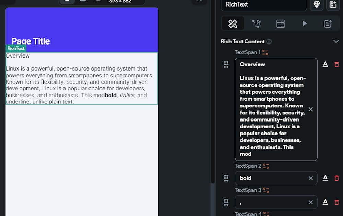Select the Linux paragraph rich text widget on canvas
The height and width of the screenshot is (216, 343).
tap(82, 78)
